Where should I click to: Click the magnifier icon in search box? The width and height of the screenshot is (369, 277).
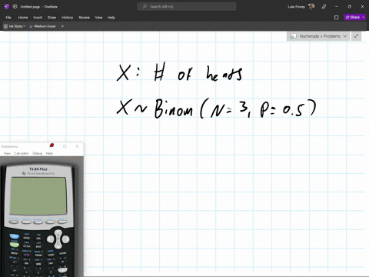[x=145, y=7]
